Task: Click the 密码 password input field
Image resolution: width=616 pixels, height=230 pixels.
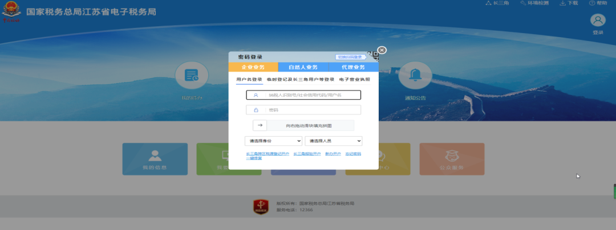Action: (x=303, y=110)
